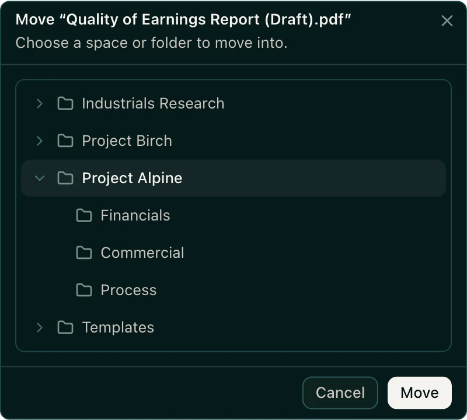Click the Commercial subfolder icon
Image resolution: width=467 pixels, height=420 pixels.
(84, 253)
